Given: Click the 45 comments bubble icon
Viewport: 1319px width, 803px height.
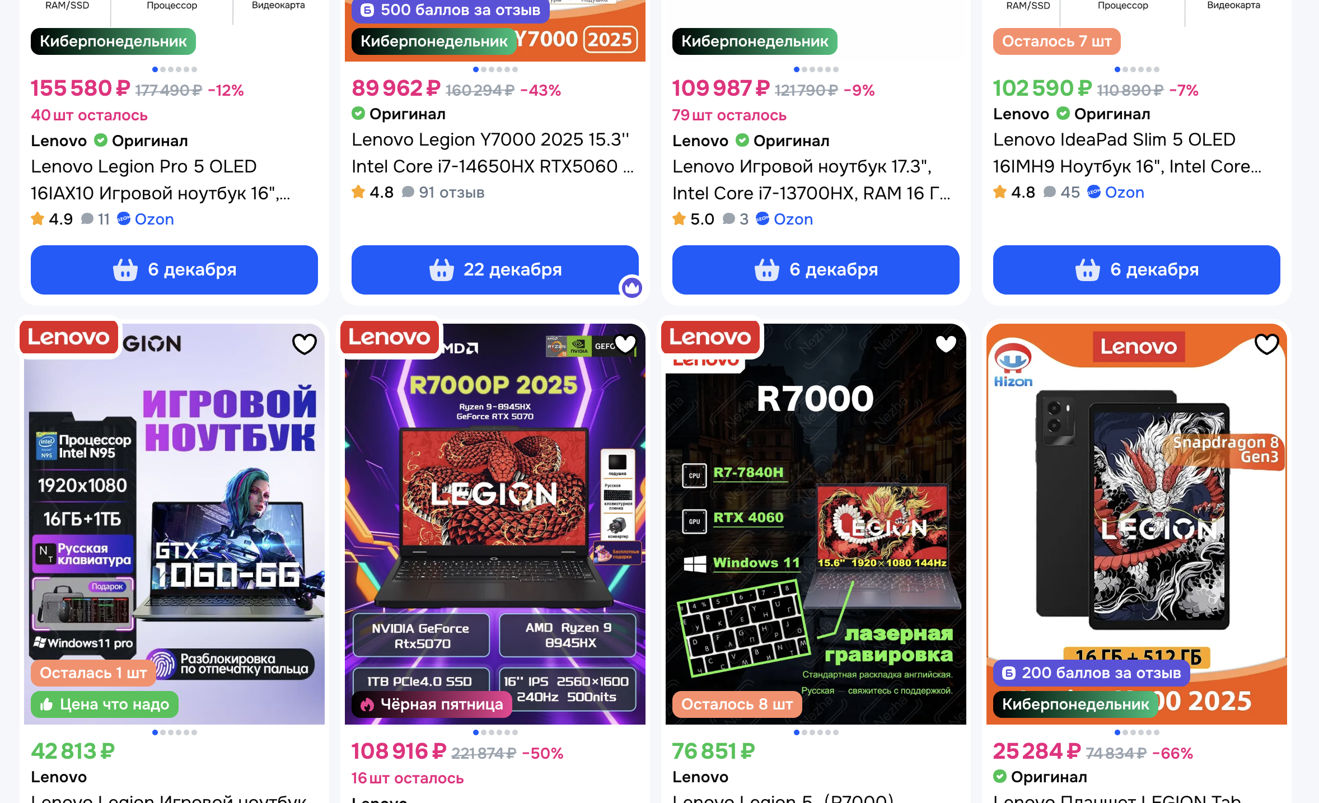Looking at the screenshot, I should 1050,192.
